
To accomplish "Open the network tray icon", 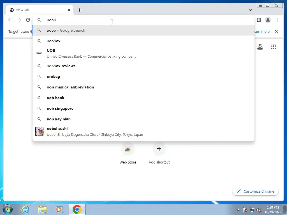I will click(x=252, y=210).
